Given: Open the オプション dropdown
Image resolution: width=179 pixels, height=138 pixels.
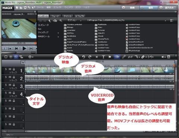Looking at the screenshot, I should click(x=75, y=20).
